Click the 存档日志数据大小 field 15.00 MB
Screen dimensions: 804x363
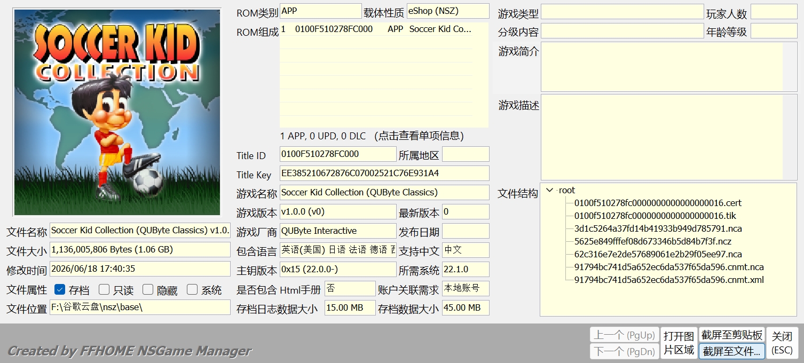pos(350,307)
